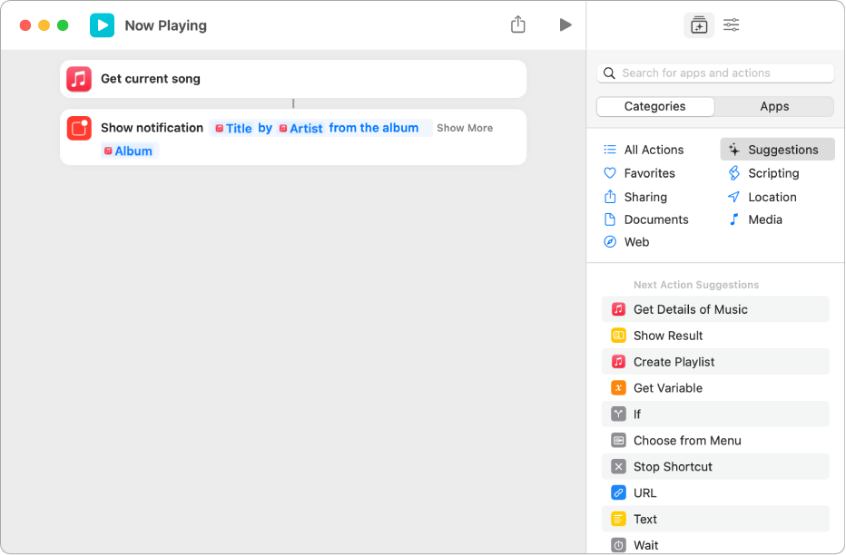Open the Shortcut Details panel
This screenshot has height=555, width=846.
pos(731,24)
